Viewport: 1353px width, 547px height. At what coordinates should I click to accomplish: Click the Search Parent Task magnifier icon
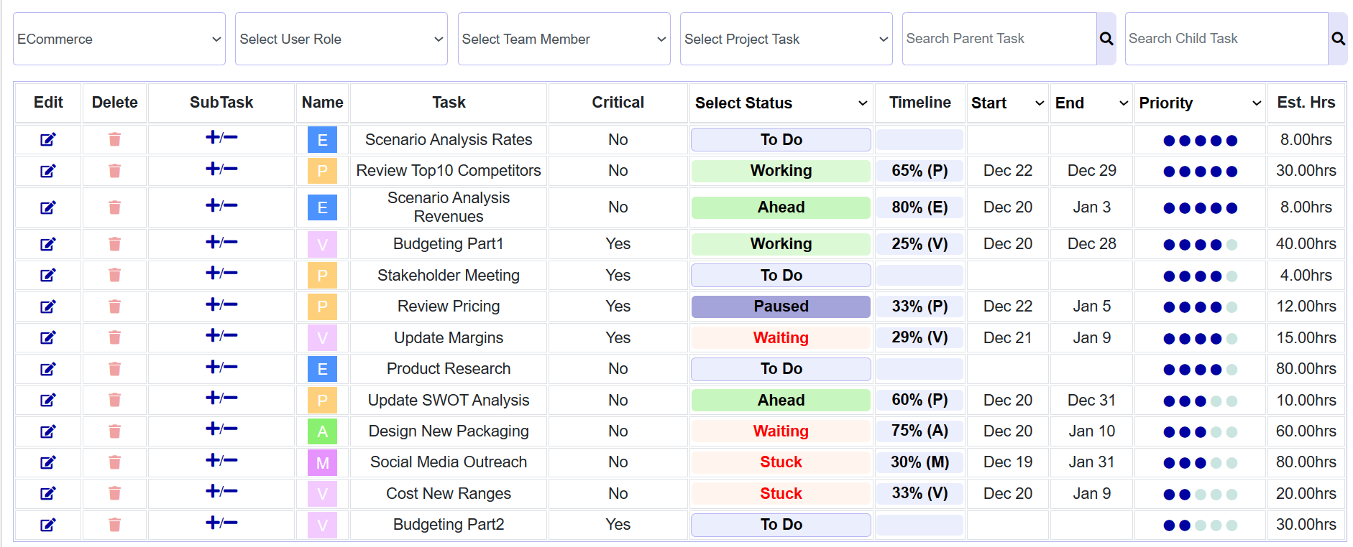click(1106, 39)
